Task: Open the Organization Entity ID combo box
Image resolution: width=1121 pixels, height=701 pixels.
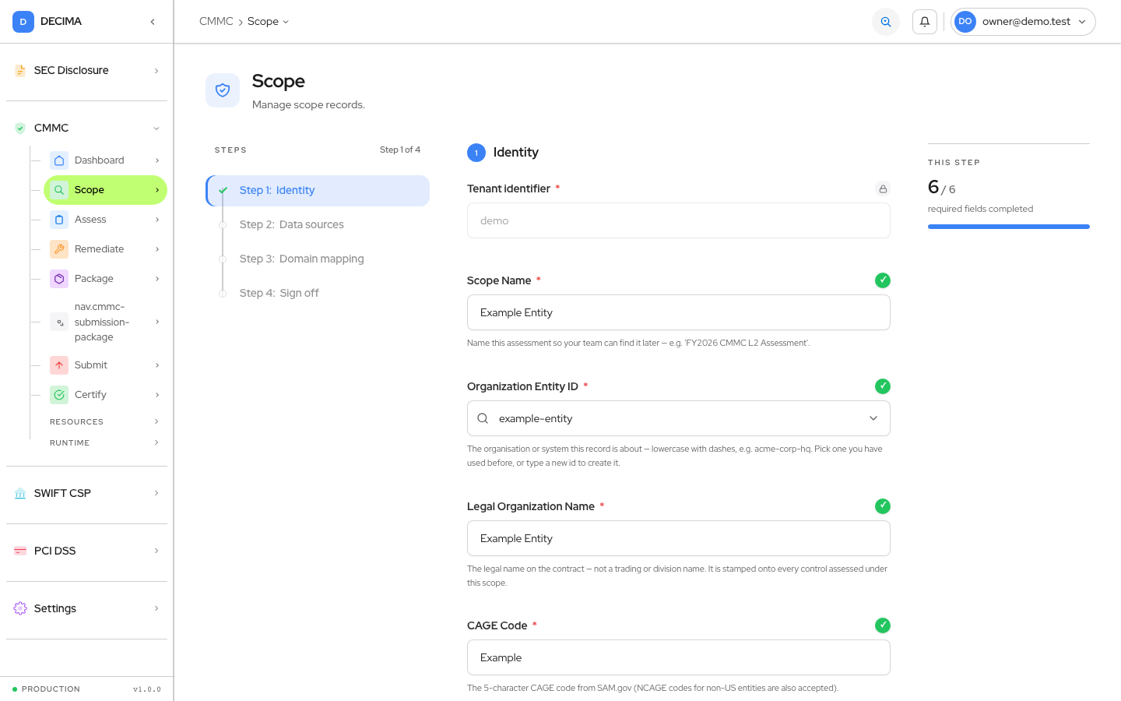Action: tap(679, 418)
